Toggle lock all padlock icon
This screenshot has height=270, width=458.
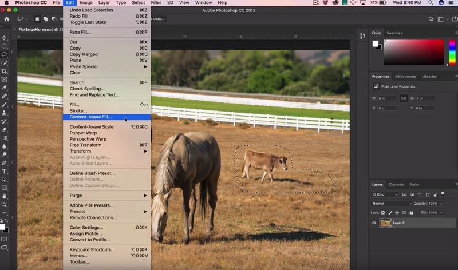pos(411,212)
